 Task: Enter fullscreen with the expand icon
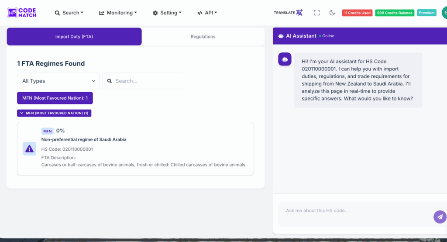pos(317,13)
